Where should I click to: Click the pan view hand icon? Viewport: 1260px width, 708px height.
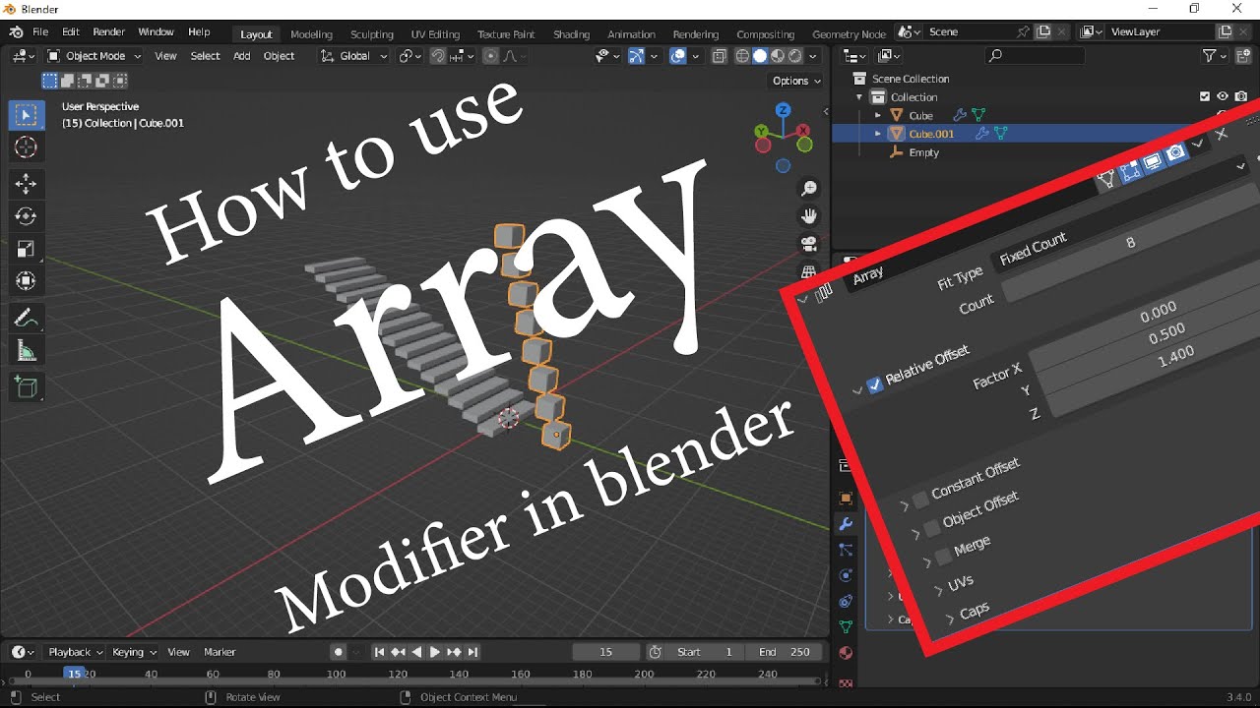point(809,215)
